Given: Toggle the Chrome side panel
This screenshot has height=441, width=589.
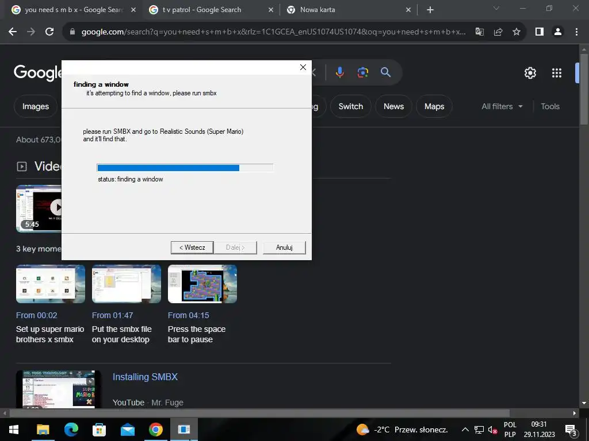Looking at the screenshot, I should point(540,32).
